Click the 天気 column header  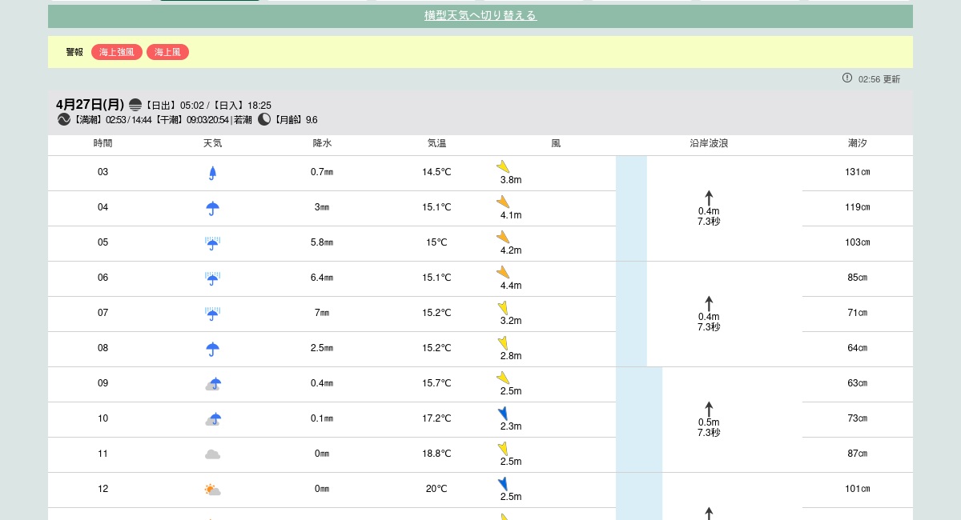[x=212, y=144]
